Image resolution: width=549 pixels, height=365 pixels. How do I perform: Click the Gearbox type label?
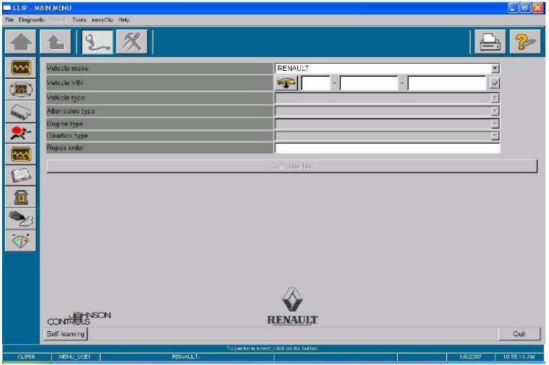[x=67, y=135]
